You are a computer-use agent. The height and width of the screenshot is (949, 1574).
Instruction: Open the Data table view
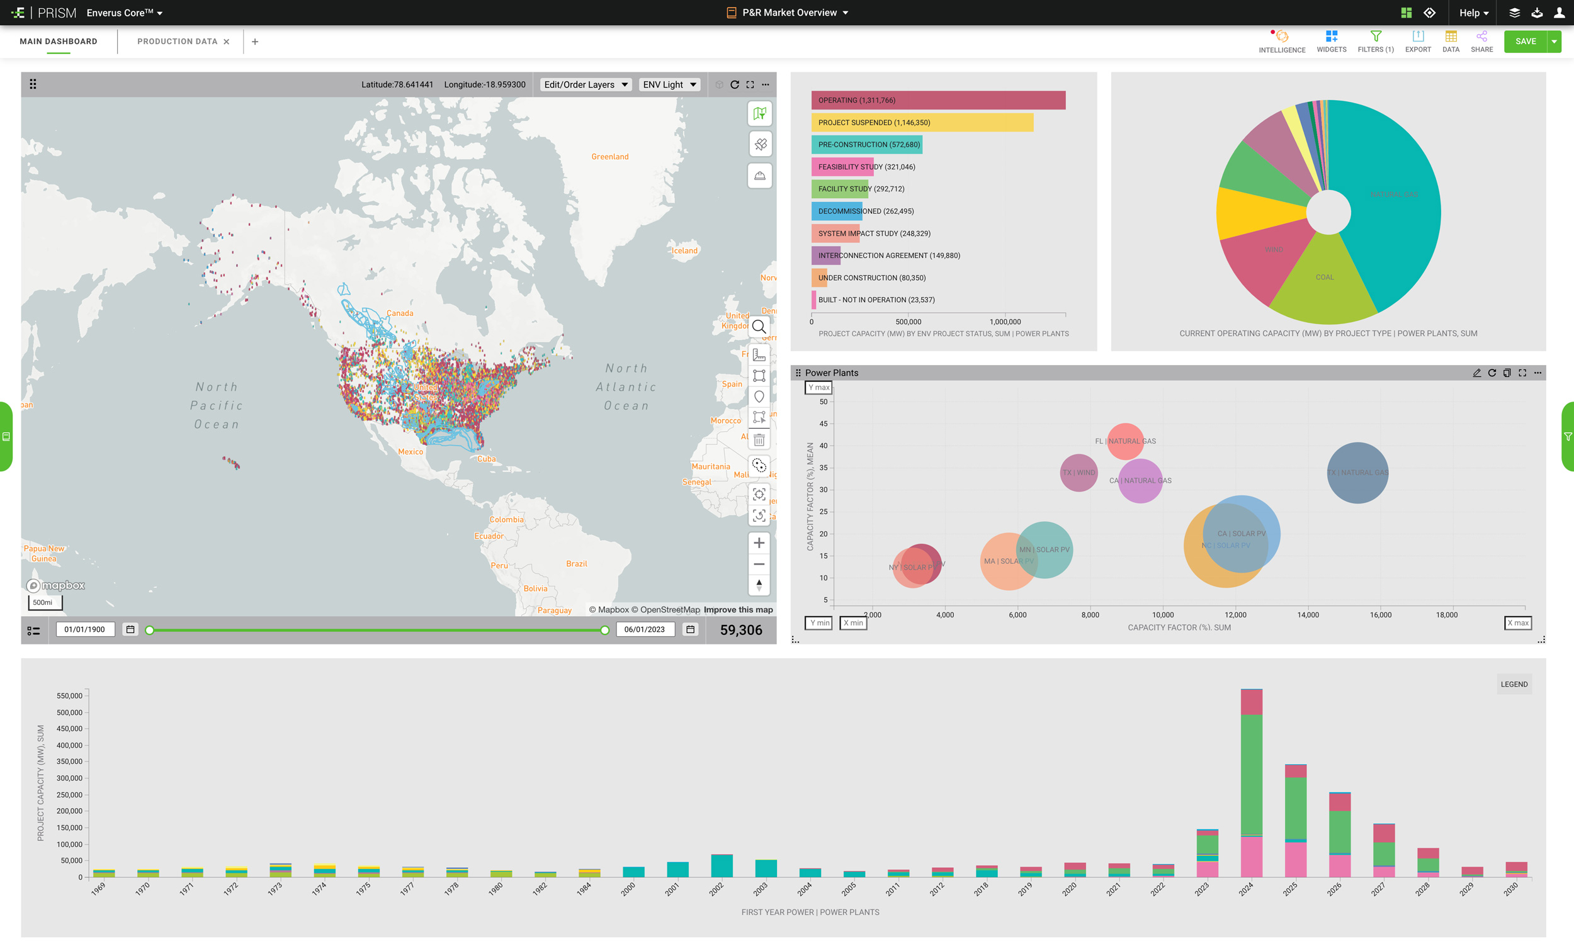1451,42
